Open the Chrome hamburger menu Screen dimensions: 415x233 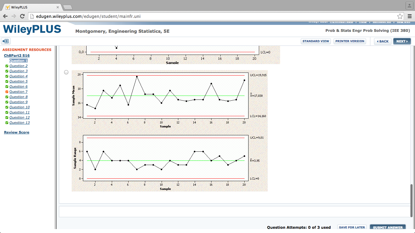pos(410,16)
